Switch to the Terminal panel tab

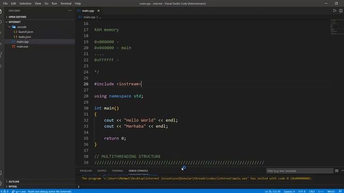pyautogui.click(x=117, y=170)
